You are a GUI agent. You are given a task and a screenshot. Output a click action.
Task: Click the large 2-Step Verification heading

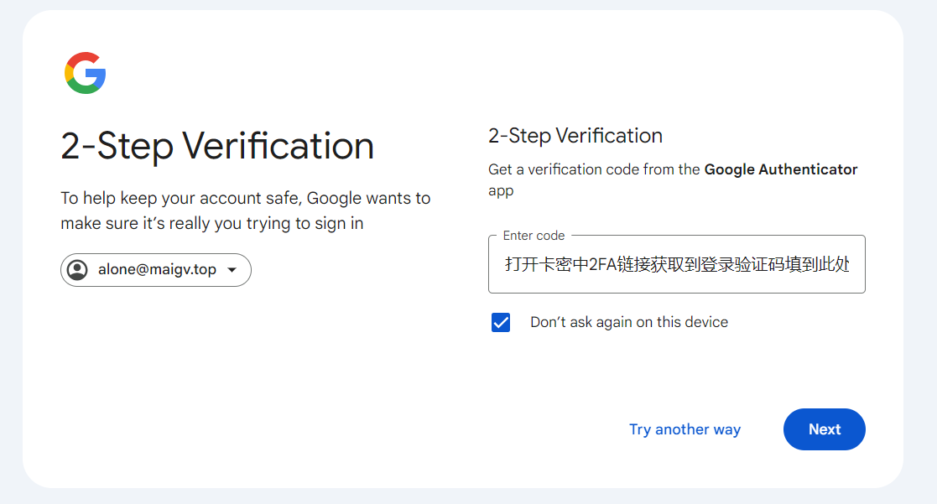coord(217,146)
